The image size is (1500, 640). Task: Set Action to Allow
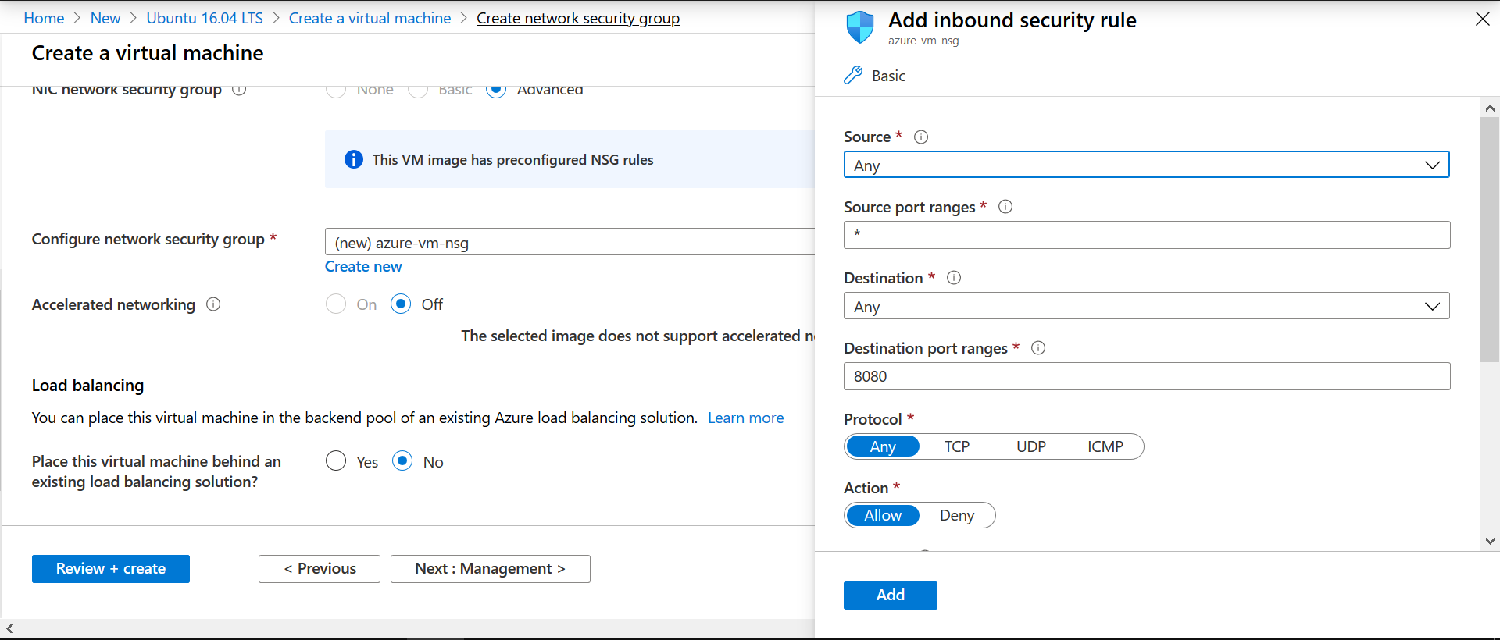point(883,516)
